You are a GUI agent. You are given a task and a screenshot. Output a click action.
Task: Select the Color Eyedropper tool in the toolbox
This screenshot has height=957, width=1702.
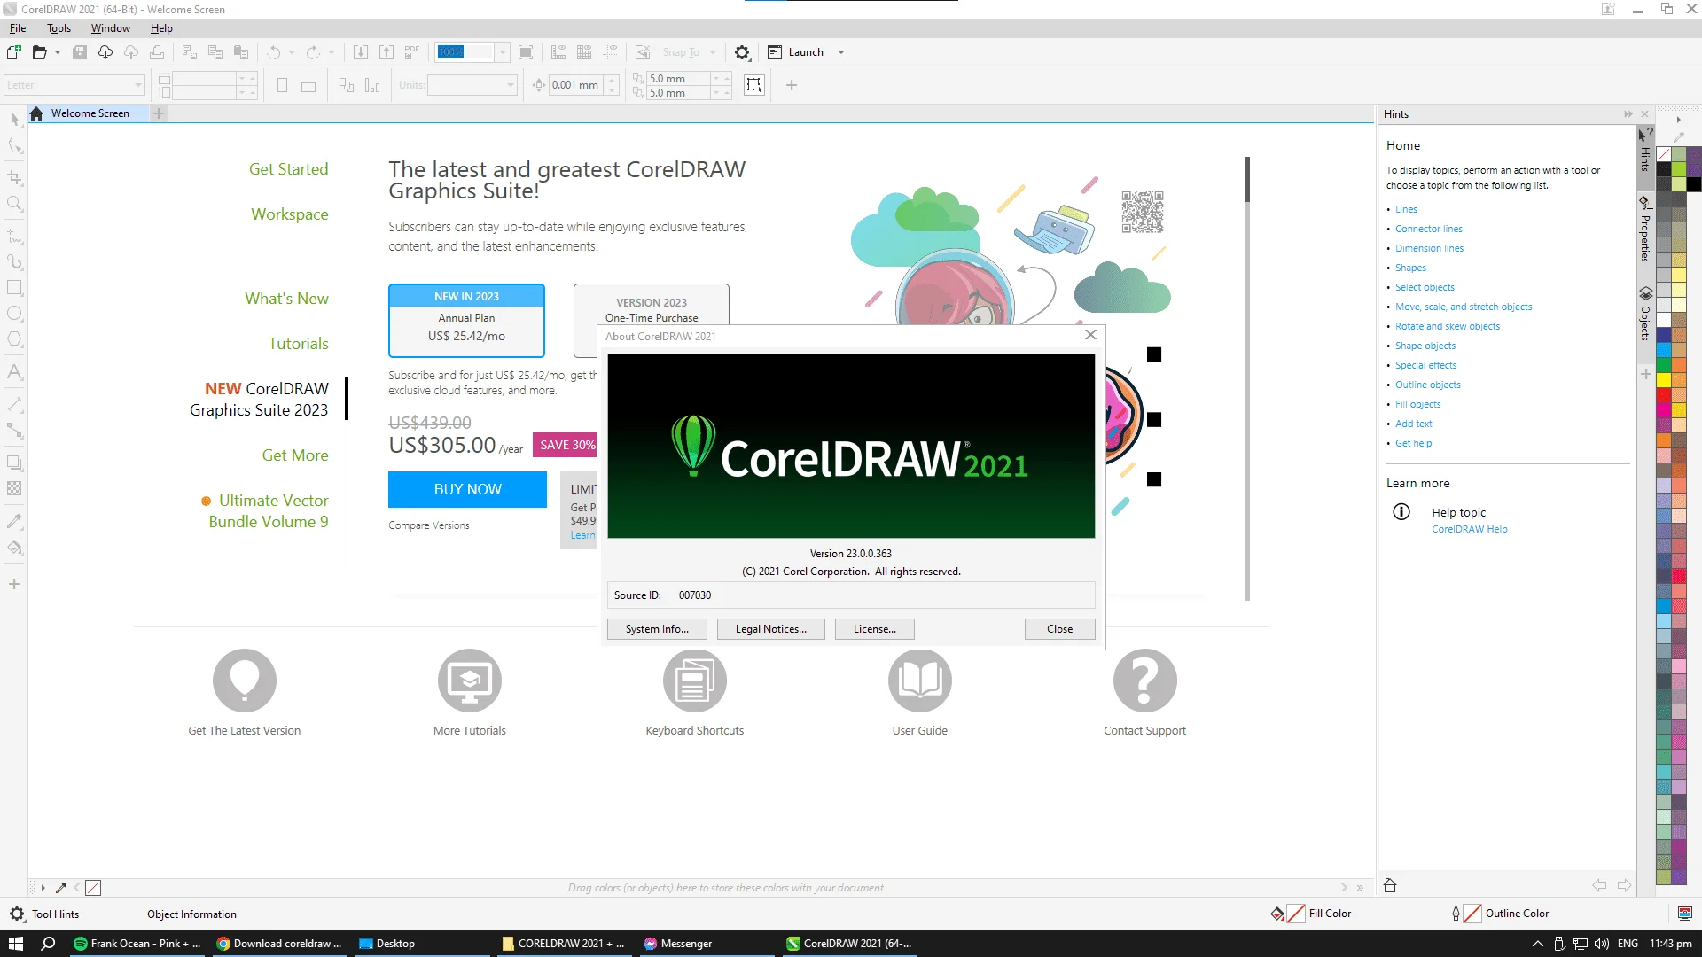(x=14, y=521)
